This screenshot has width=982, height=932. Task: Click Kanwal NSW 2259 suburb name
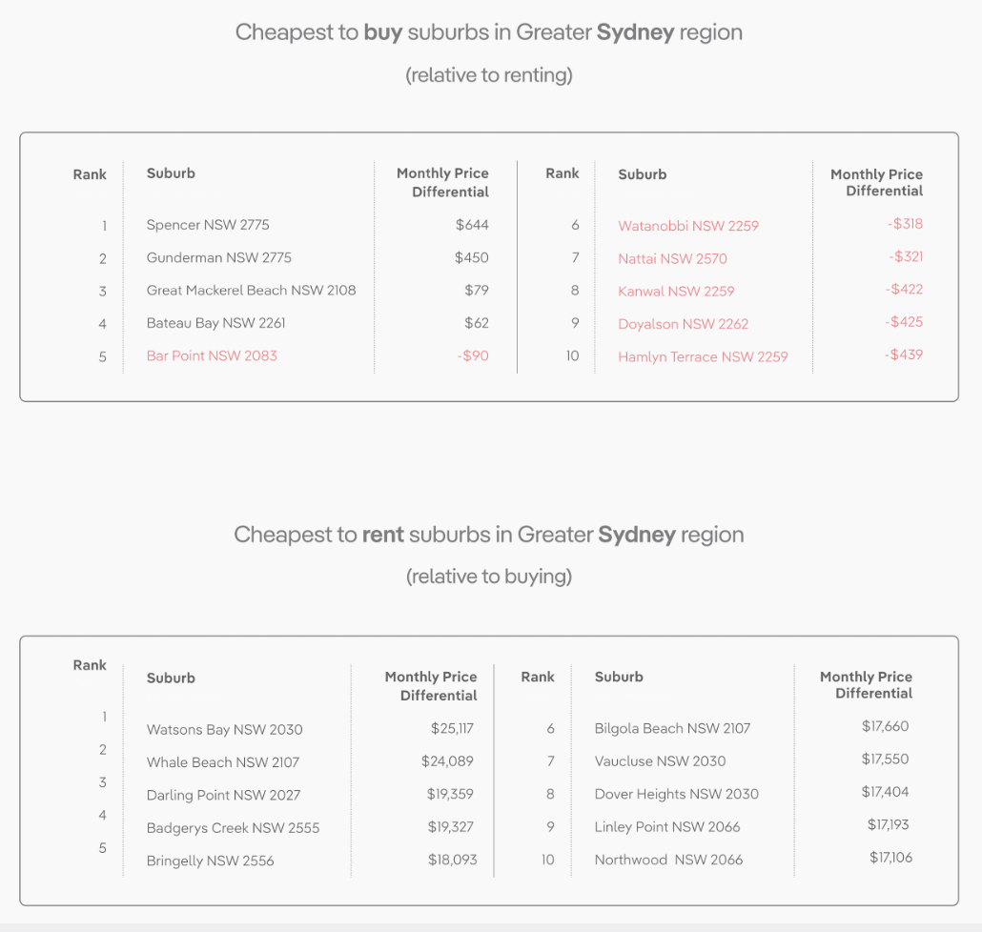pos(676,291)
